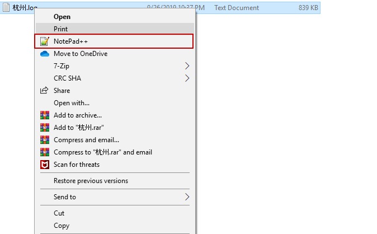Click the 839 KB file size cell
Screen dimensions: 377x234
[x=308, y=8]
